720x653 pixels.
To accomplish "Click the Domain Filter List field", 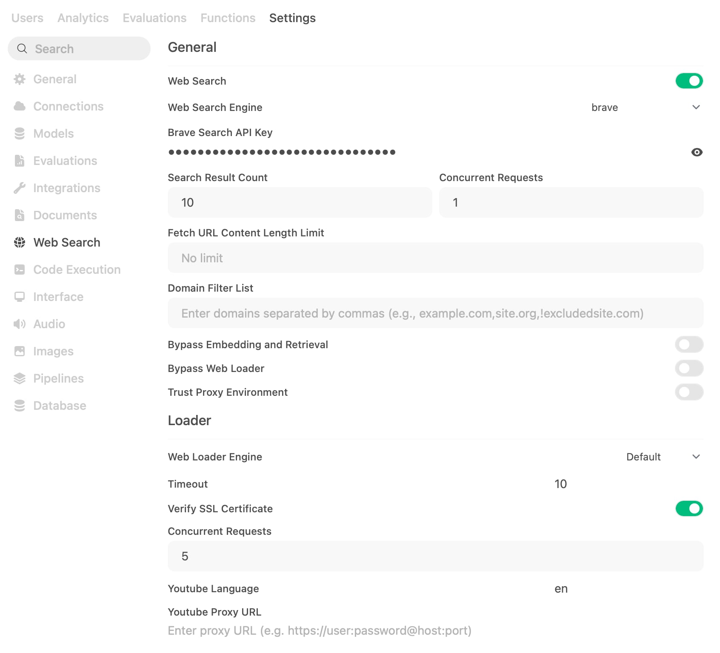I will tap(435, 313).
